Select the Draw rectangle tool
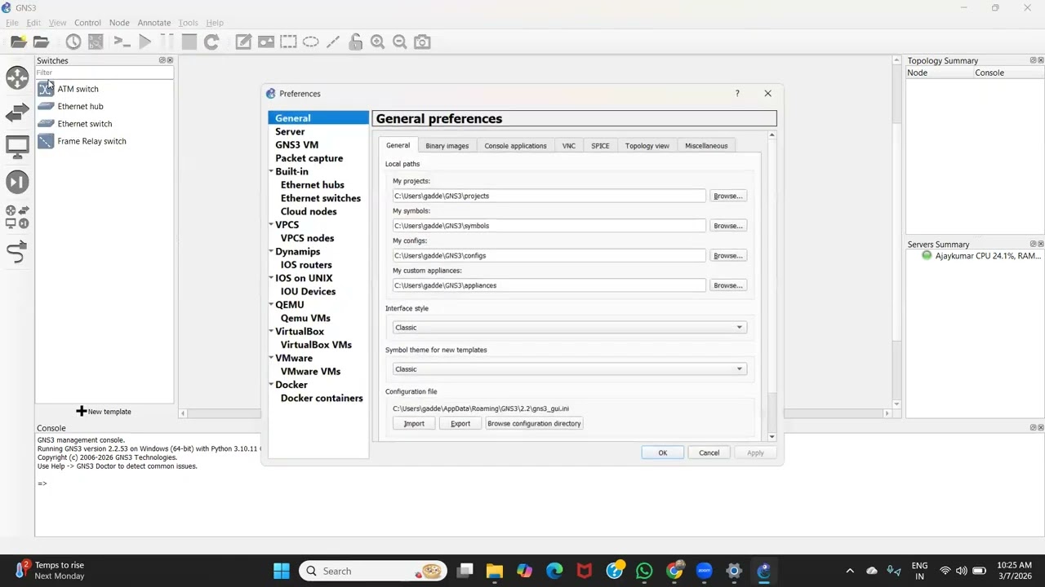 [x=288, y=42]
